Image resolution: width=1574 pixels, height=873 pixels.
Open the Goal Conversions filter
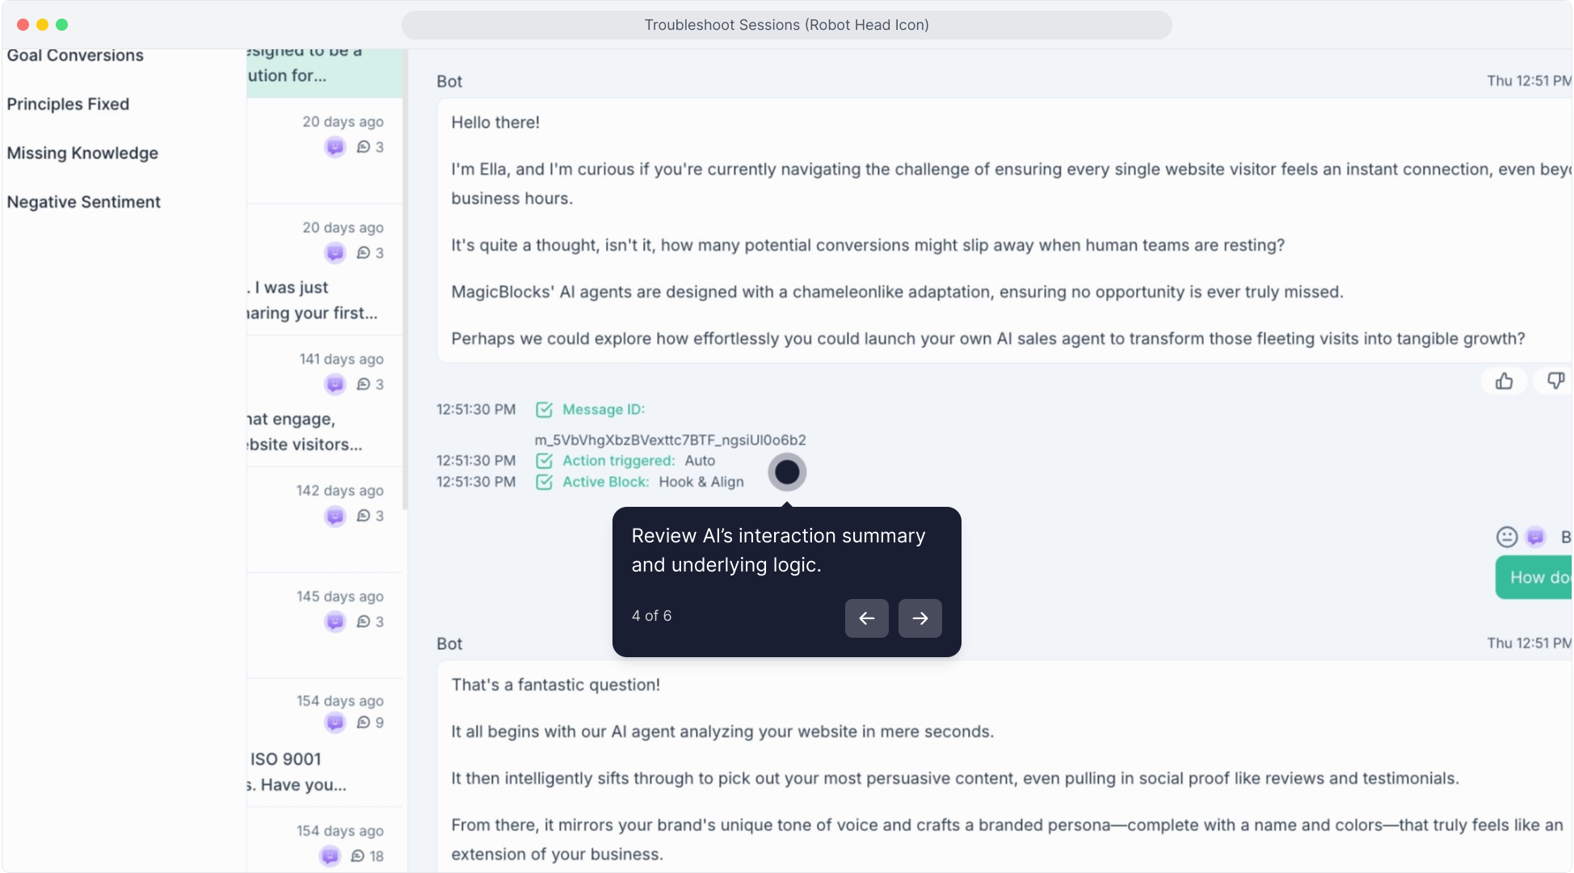pos(75,56)
